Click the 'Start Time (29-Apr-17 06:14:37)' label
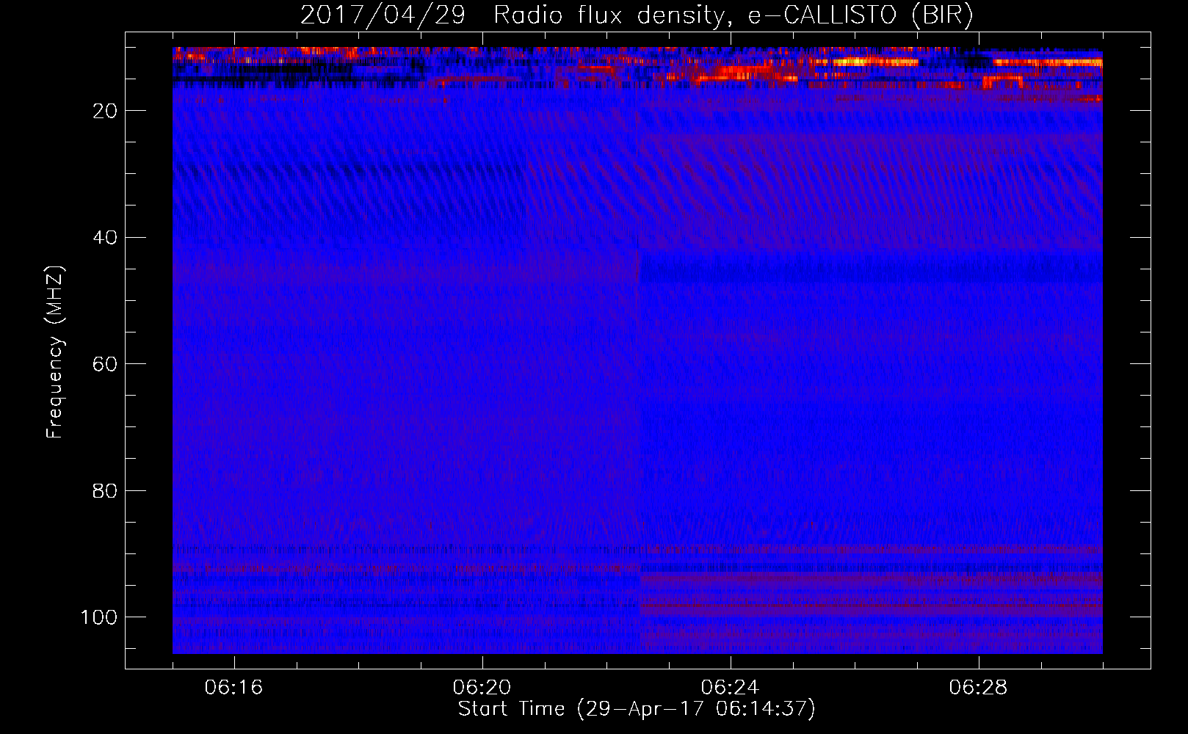This screenshot has width=1188, height=734. tap(637, 709)
